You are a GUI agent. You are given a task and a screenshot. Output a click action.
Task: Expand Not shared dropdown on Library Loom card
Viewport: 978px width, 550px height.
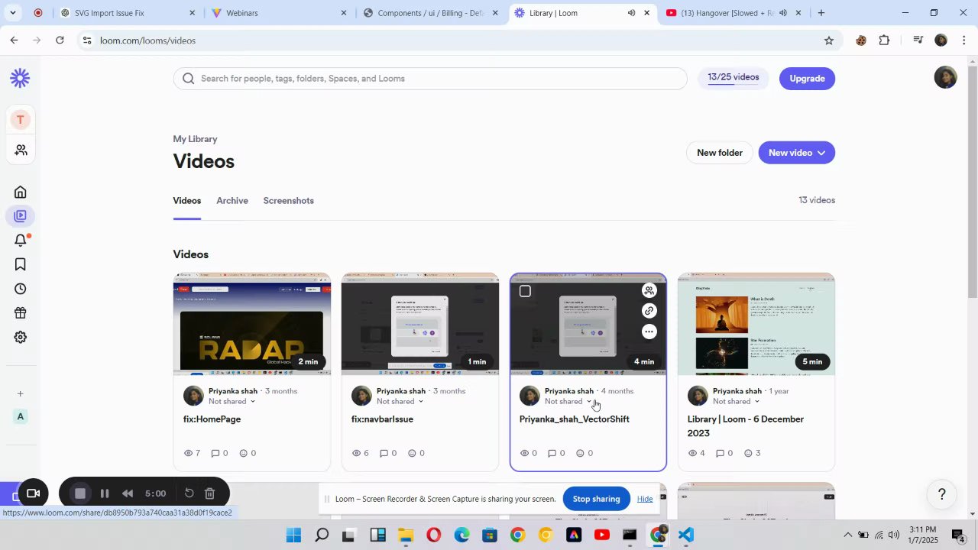[x=756, y=402]
